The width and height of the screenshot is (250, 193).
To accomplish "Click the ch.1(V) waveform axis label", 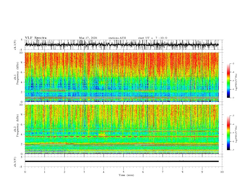I will [x=15, y=45].
